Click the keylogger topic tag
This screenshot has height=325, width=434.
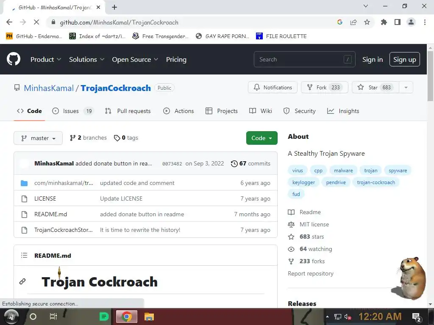coord(303,182)
